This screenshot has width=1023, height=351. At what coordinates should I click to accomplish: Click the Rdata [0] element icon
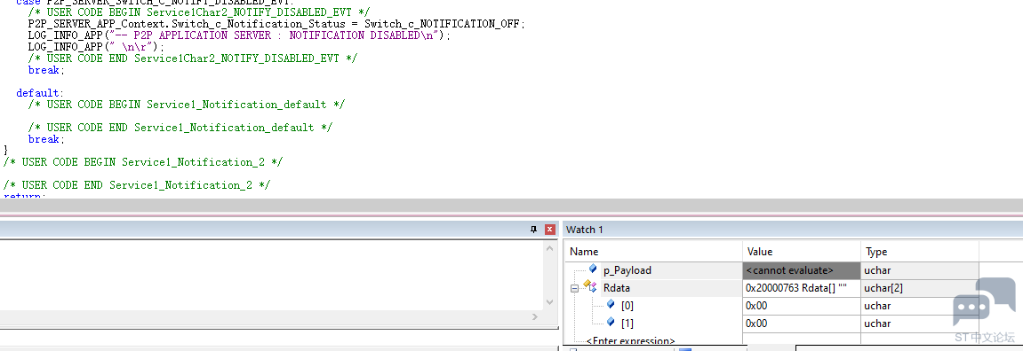click(611, 303)
